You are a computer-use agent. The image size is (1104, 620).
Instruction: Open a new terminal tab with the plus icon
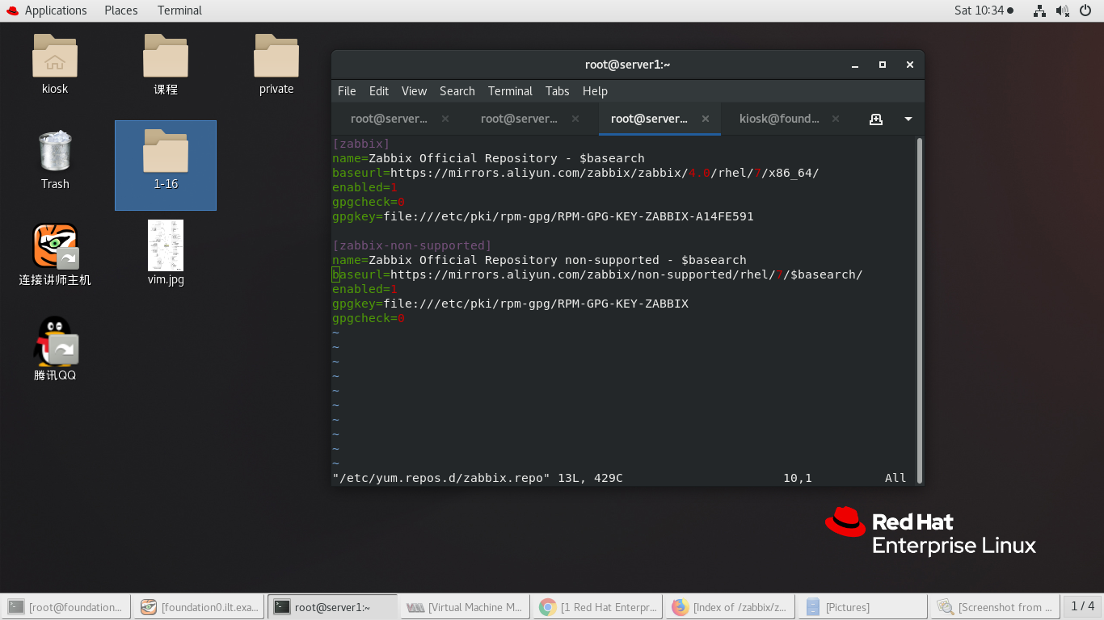(876, 118)
